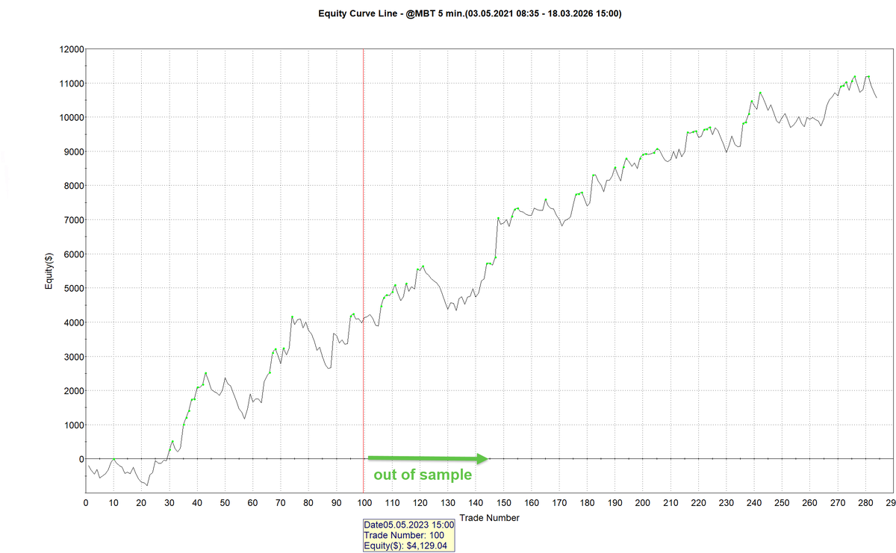The width and height of the screenshot is (896, 553).
Task: Click the 10 tick label on the trade number axis
Action: (x=113, y=502)
